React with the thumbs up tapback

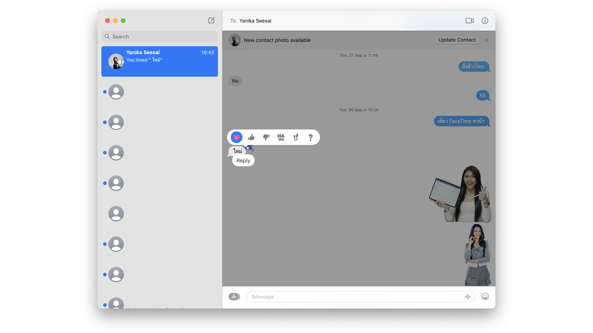point(251,137)
